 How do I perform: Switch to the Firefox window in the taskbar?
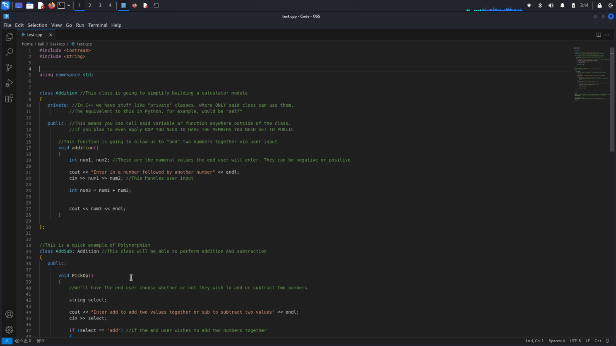[x=135, y=5]
